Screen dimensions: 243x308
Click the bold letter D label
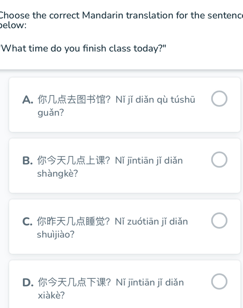click(28, 282)
